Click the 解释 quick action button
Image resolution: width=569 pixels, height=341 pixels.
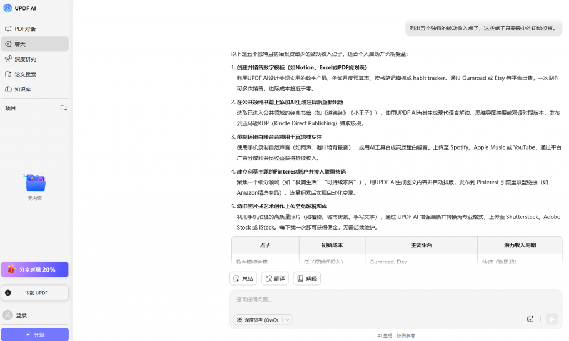pyautogui.click(x=307, y=278)
